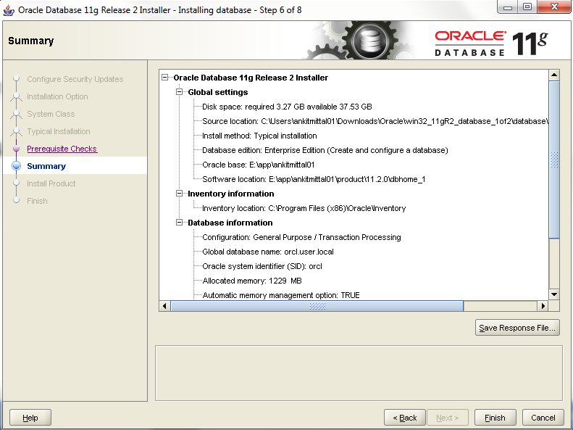573x430 pixels.
Task: Minimize the installer window
Action: pos(508,7)
